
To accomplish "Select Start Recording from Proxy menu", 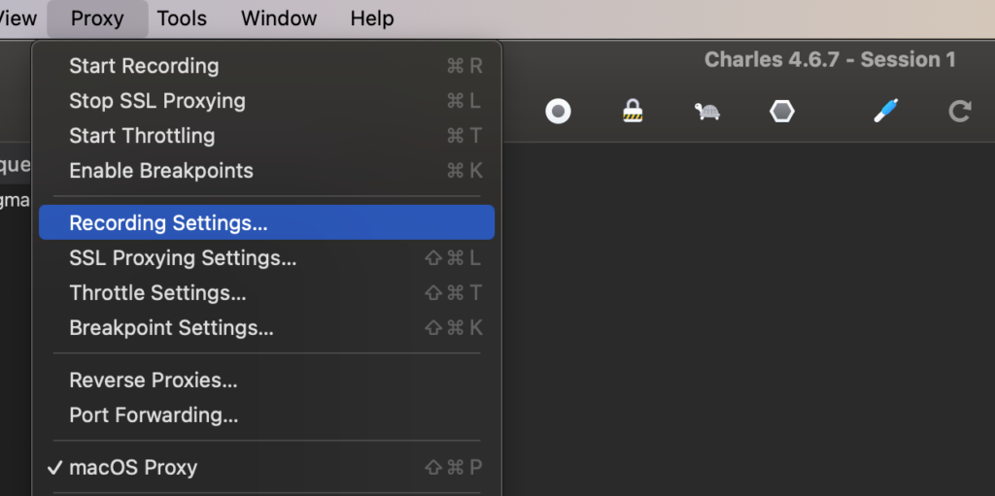I will pyautogui.click(x=144, y=66).
